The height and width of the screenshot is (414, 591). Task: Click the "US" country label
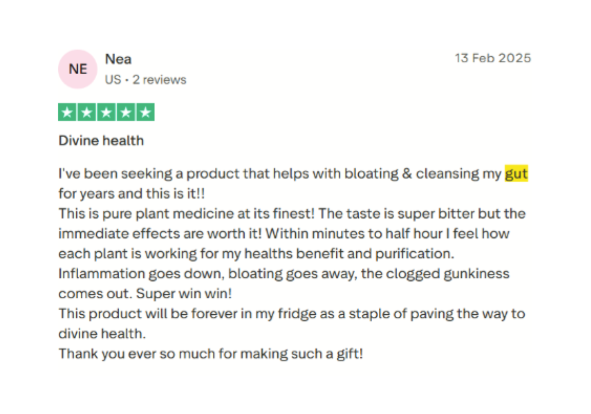pyautogui.click(x=112, y=80)
